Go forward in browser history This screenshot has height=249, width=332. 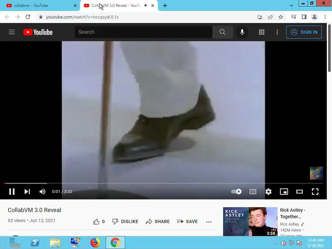pyautogui.click(x=18, y=17)
